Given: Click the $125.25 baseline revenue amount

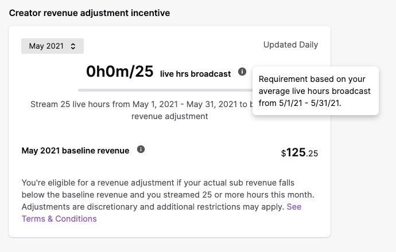Looking at the screenshot, I should click(299, 152).
